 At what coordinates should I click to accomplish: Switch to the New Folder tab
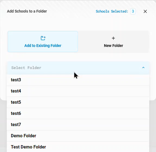[114, 41]
